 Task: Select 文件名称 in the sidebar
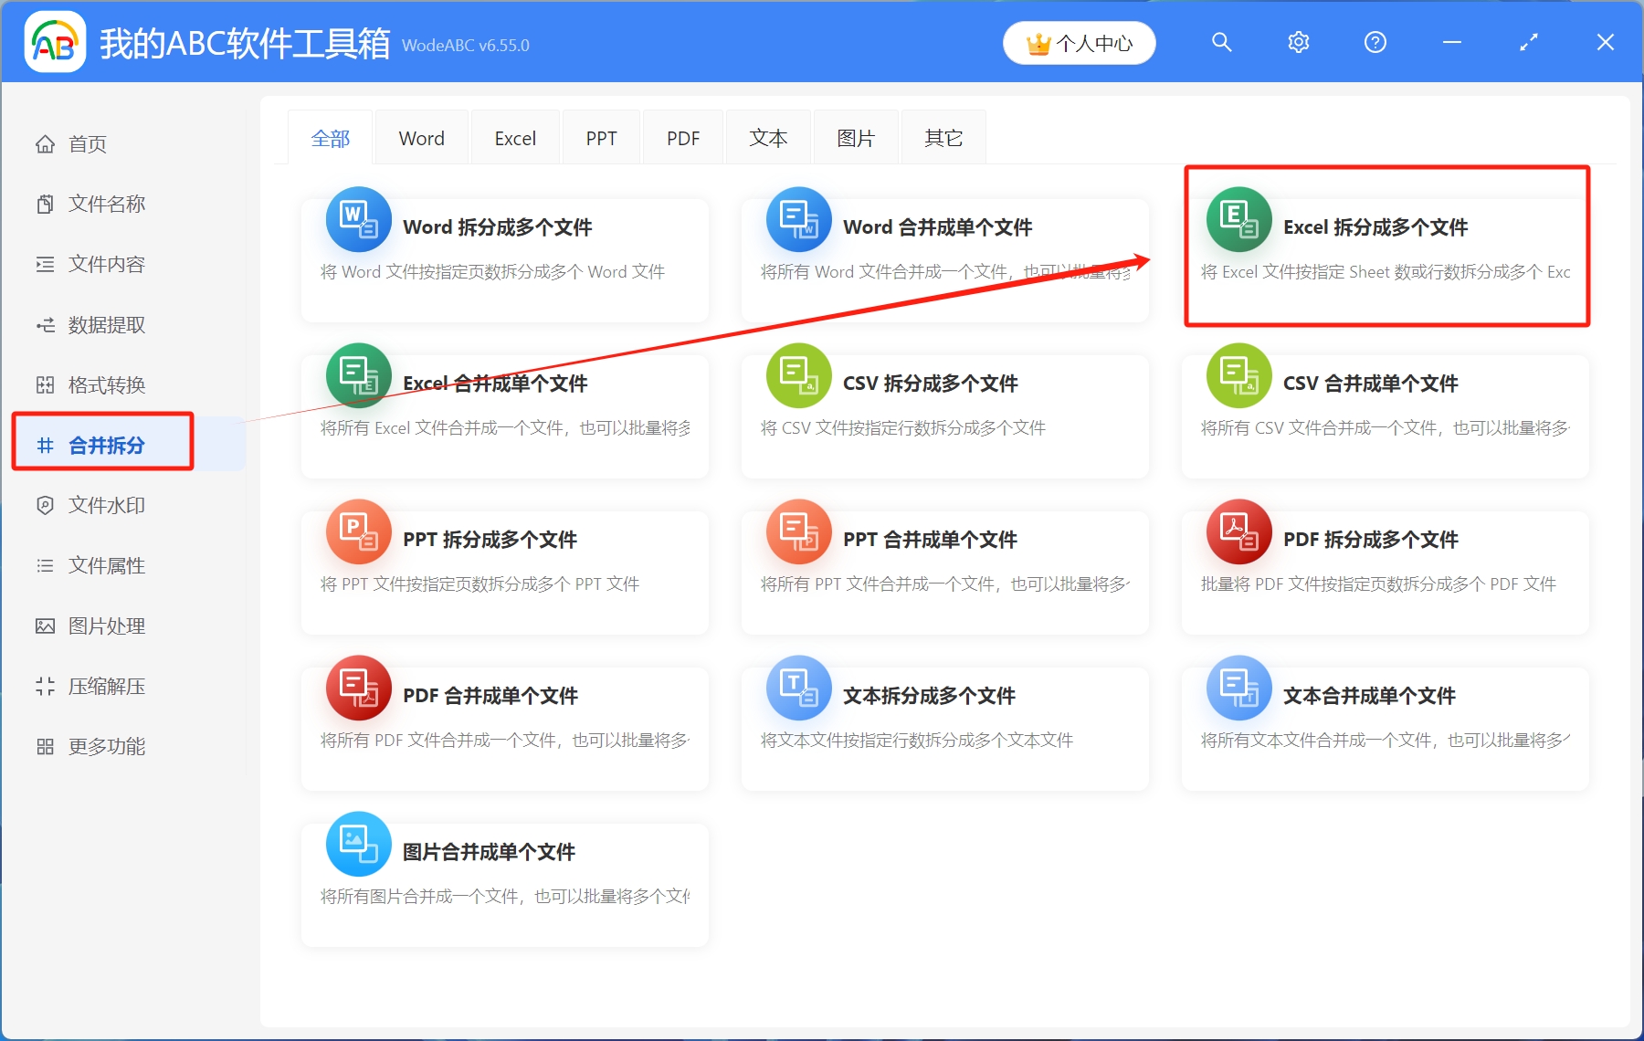click(105, 204)
